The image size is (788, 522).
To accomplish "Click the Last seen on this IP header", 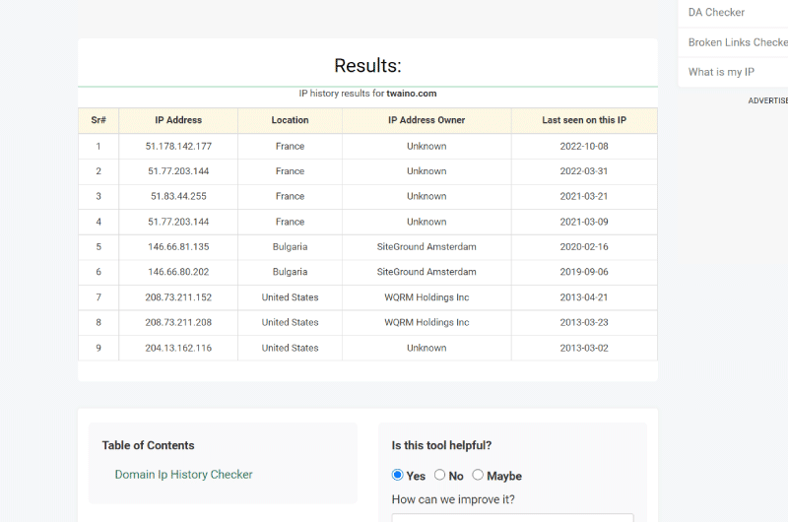I will (584, 120).
